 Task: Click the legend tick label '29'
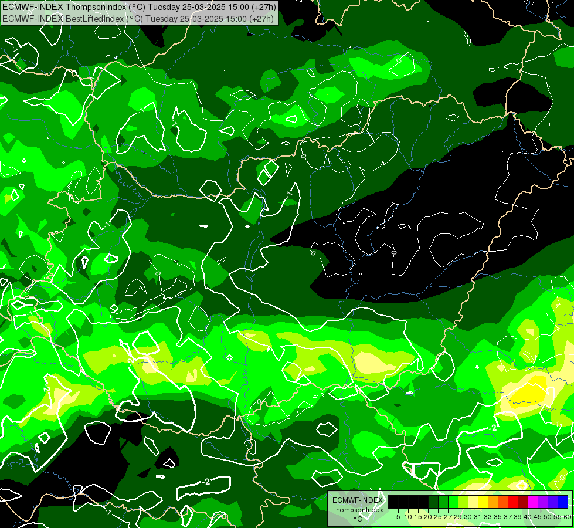458,517
